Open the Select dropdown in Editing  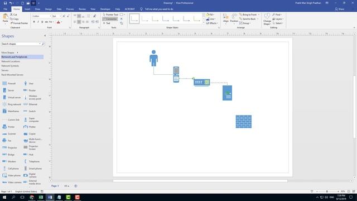pyautogui.click(x=278, y=23)
